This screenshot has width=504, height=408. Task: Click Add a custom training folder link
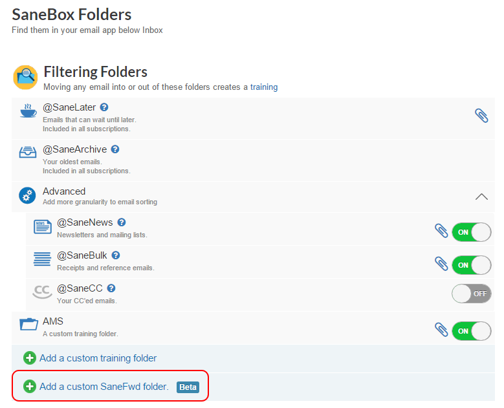click(x=98, y=358)
